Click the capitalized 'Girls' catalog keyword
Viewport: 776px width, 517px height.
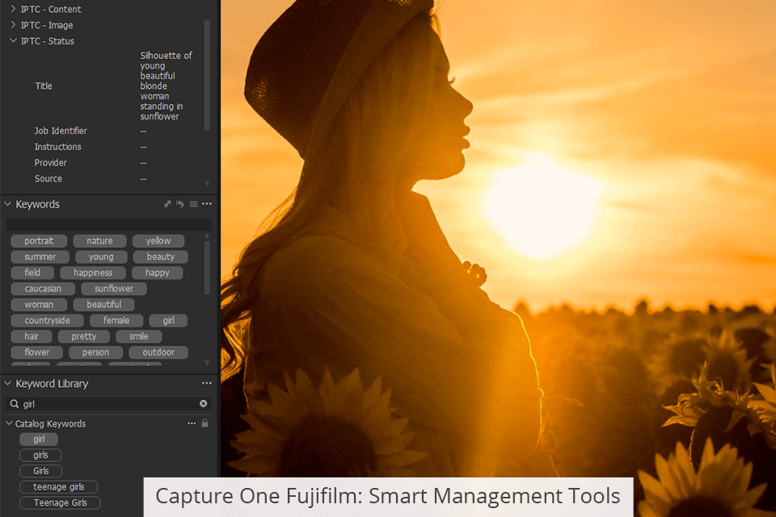[x=41, y=471]
